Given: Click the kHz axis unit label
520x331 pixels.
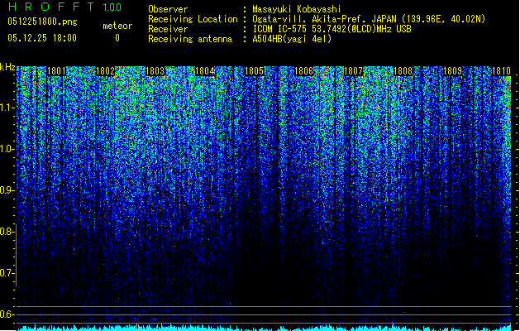Looking at the screenshot, I should point(7,67).
